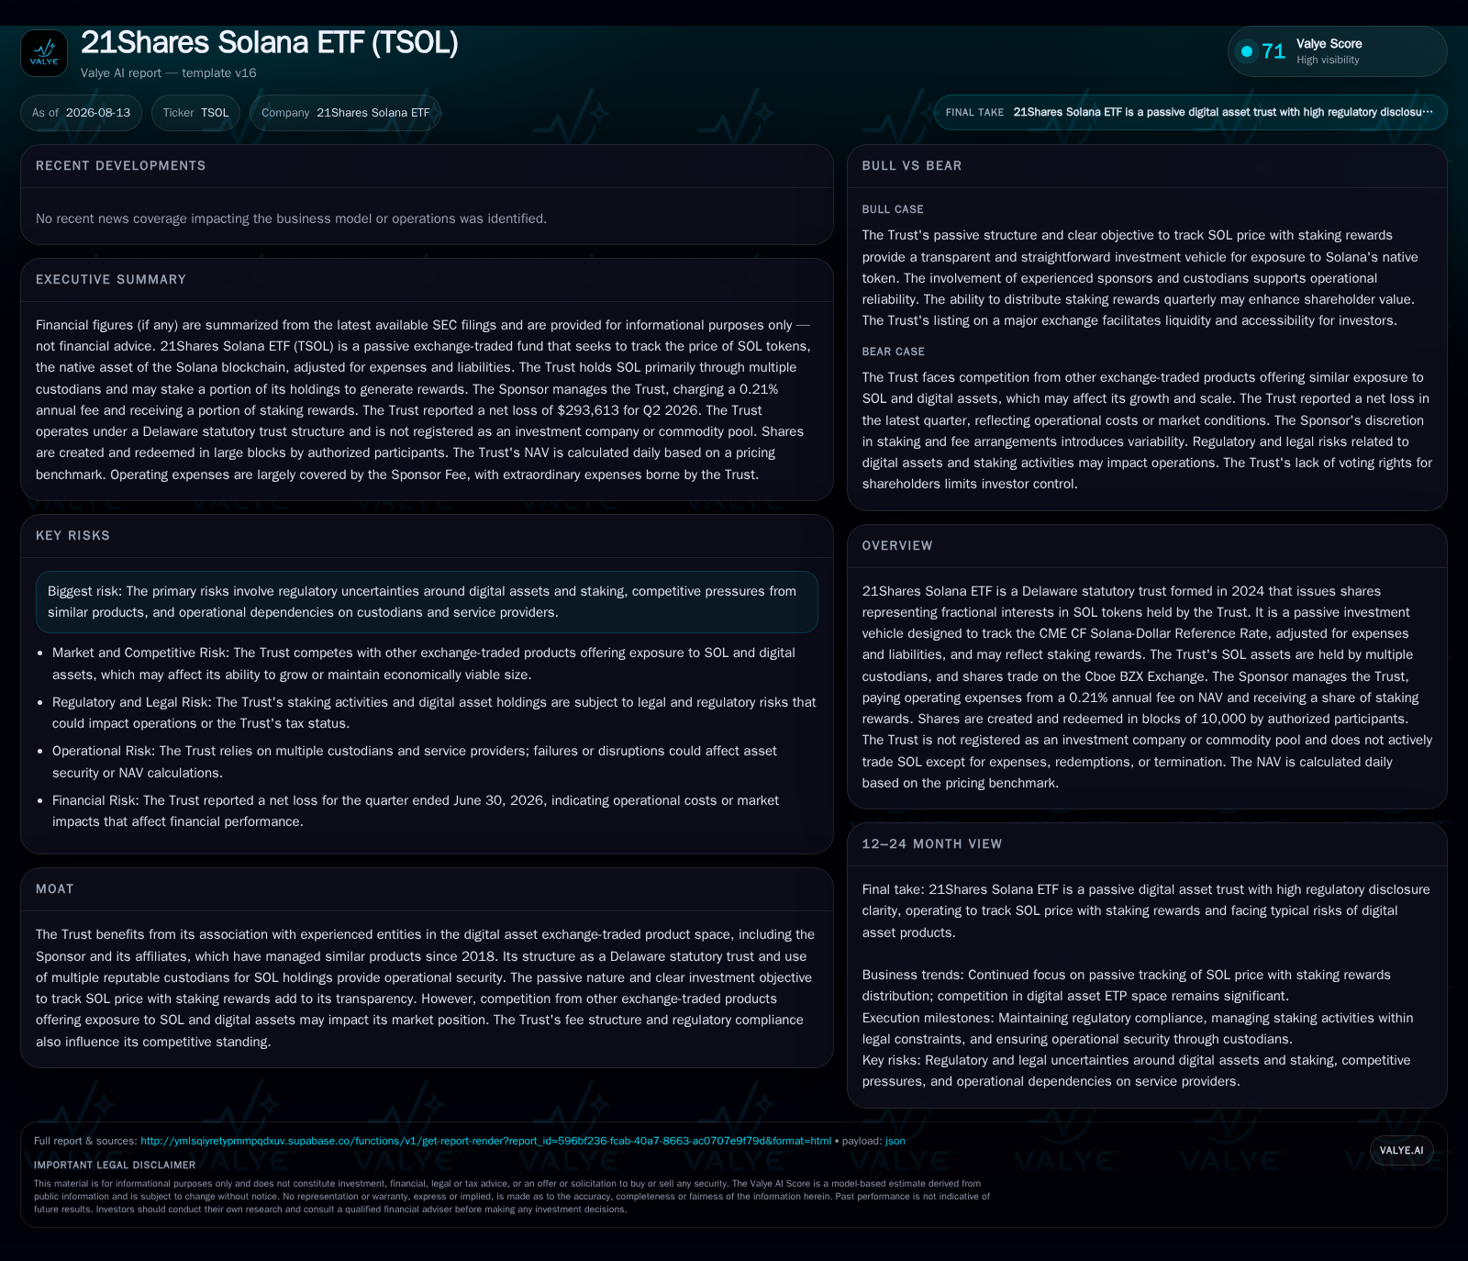Screen dimensions: 1468x1261
Task: Click the 'Key risks:' line in 12–24 Month View
Action: [1136, 1071]
